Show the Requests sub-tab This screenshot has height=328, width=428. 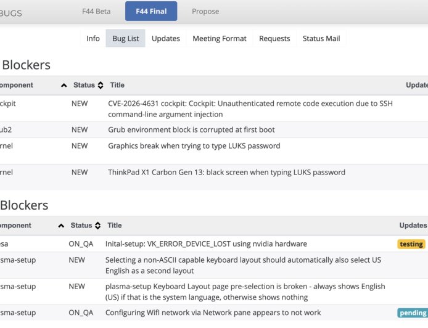coord(274,38)
